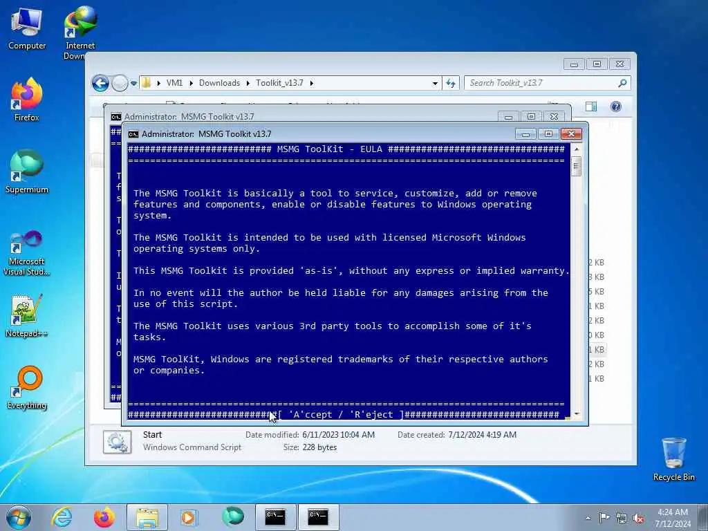
Task: Open Microsoft Visual Studio desktop shortcut
Action: 27,253
